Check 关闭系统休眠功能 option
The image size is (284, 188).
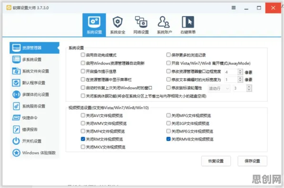point(83,96)
